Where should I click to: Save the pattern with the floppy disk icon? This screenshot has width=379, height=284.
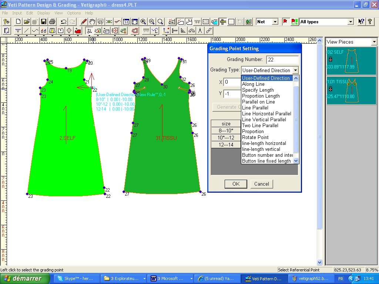point(44,22)
